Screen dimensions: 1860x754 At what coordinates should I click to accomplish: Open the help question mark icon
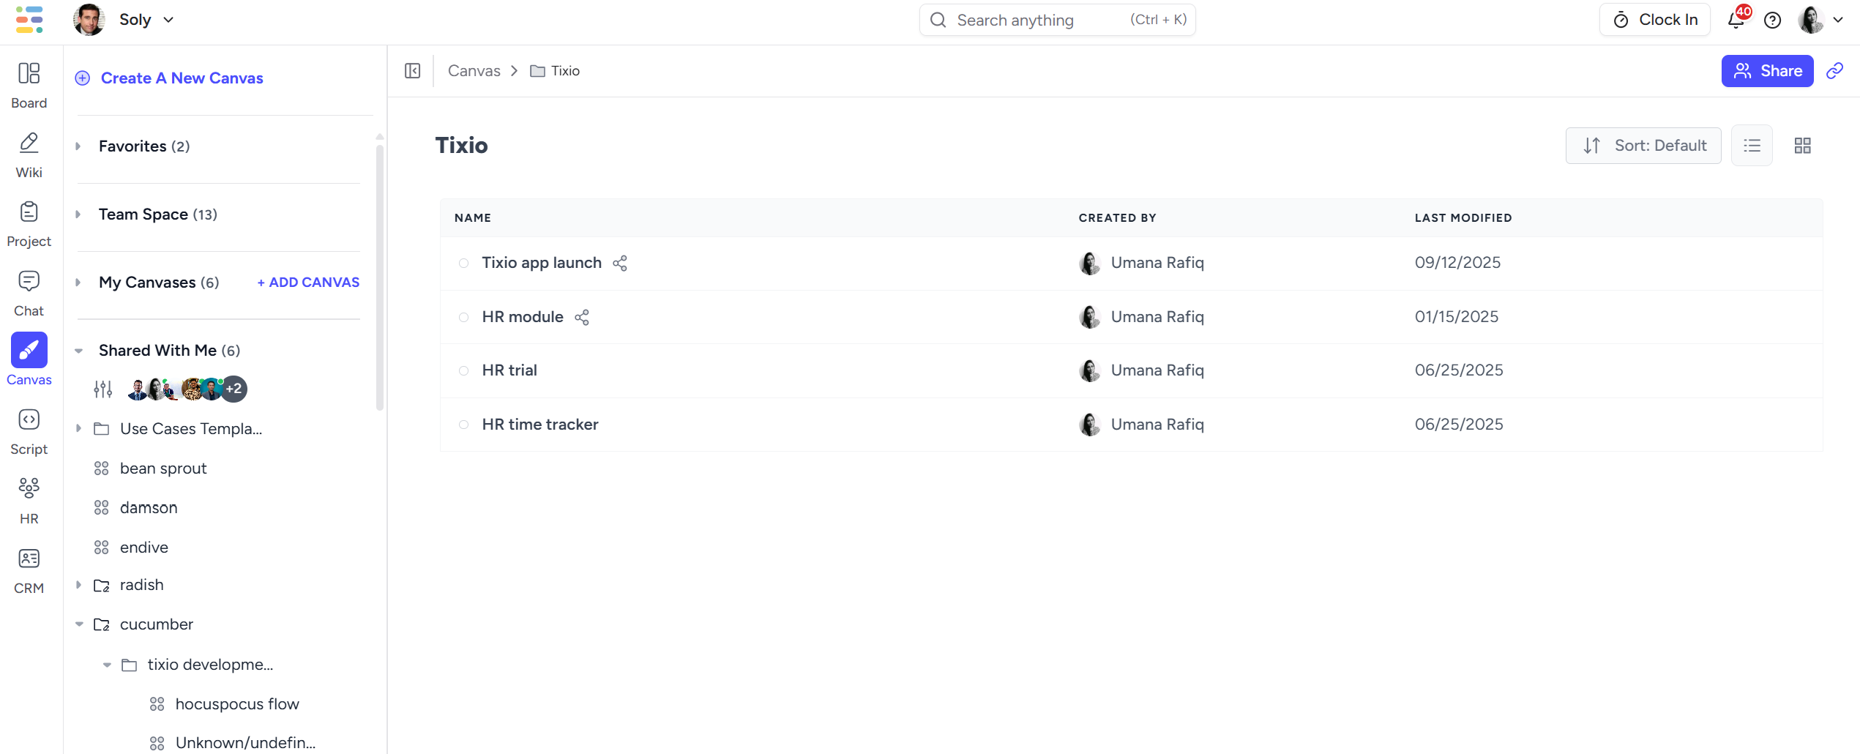coord(1772,20)
